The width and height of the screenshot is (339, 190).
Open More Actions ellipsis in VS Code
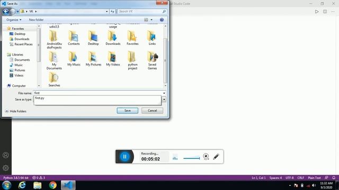pos(333,12)
